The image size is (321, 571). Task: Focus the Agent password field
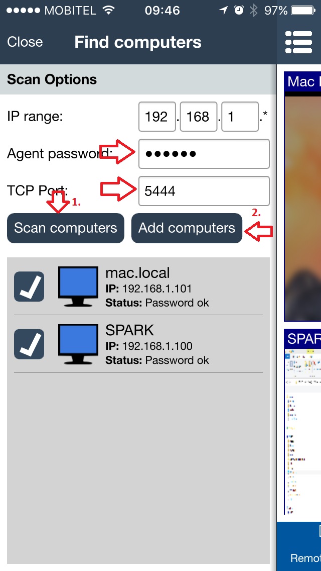click(x=204, y=154)
